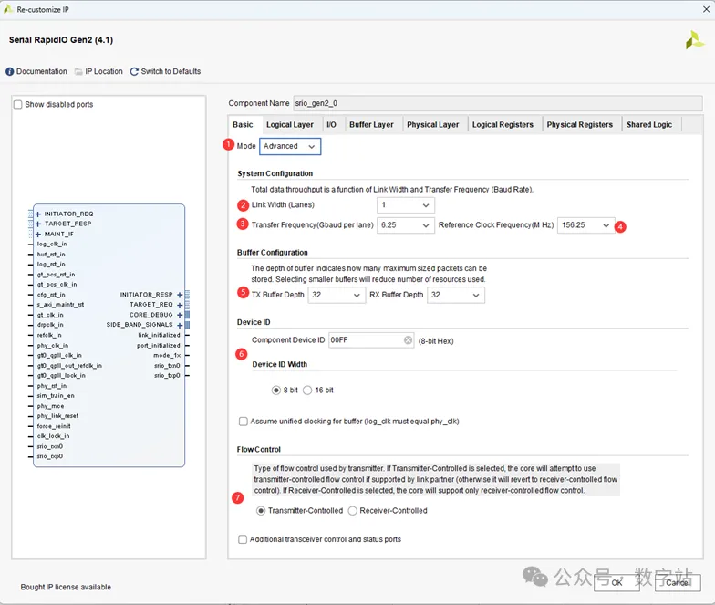715x605 pixels.
Task: Expand the INITIATOR_RESP port plus icon
Action: [x=180, y=295]
